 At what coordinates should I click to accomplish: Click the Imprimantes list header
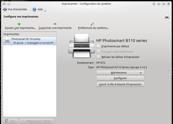click(29, 34)
